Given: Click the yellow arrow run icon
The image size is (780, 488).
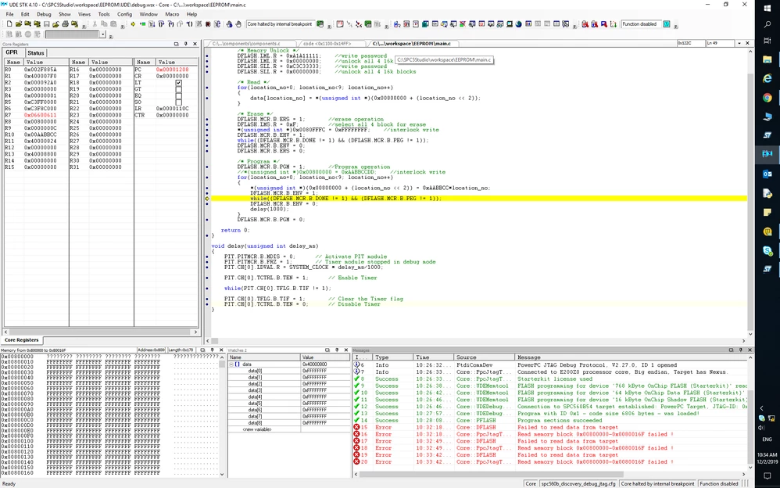Looking at the screenshot, I should pyautogui.click(x=133, y=24).
